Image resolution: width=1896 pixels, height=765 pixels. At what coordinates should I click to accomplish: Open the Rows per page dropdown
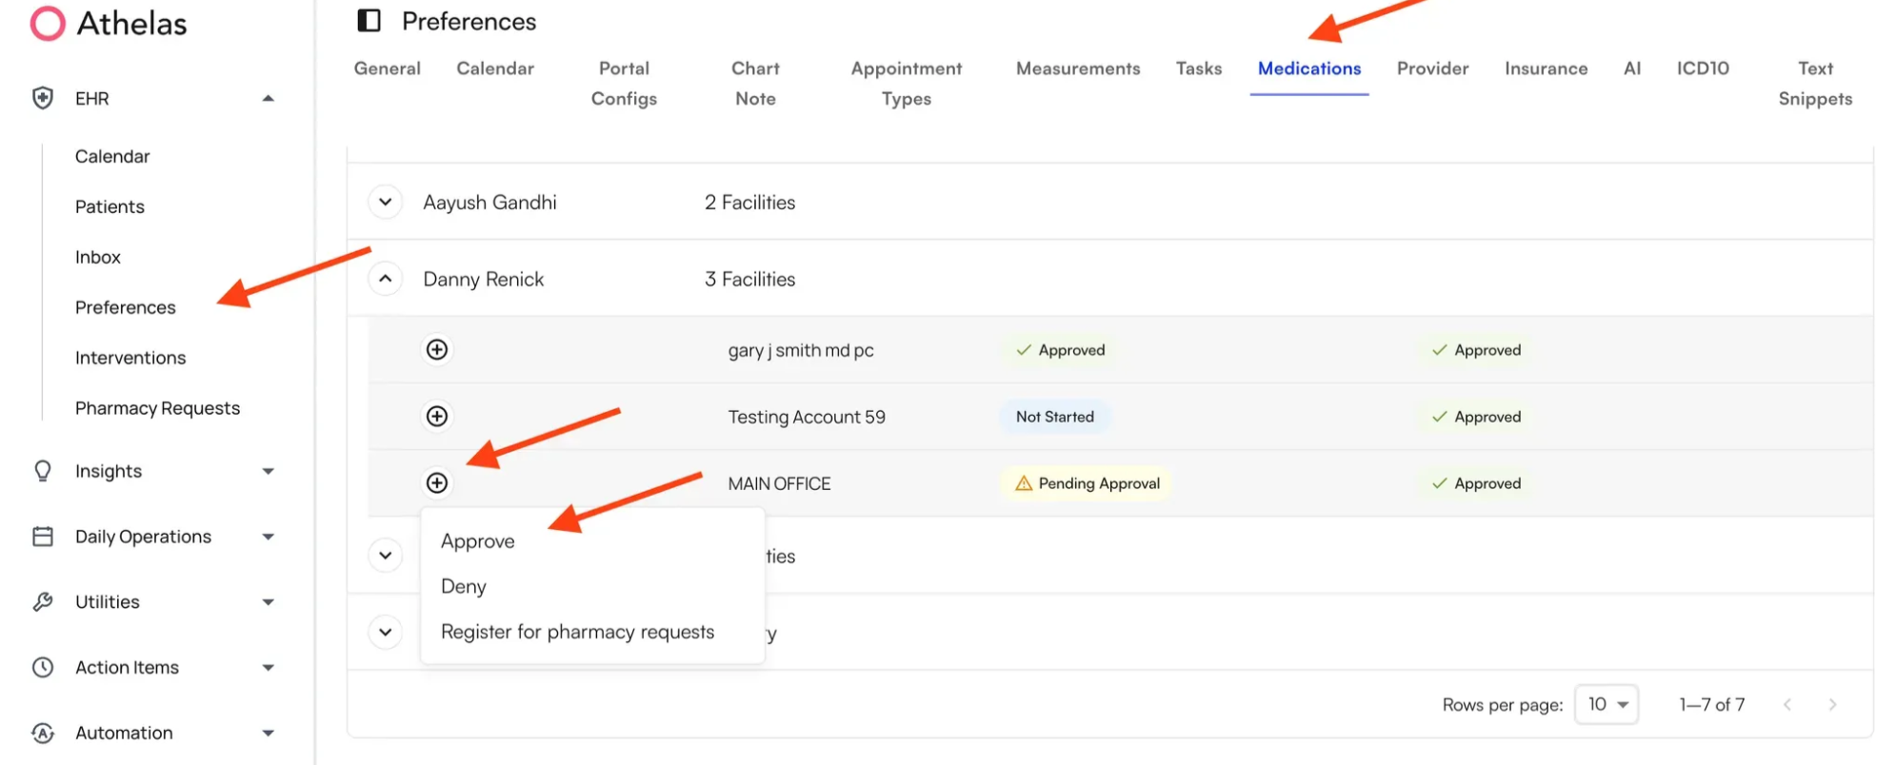click(1607, 704)
